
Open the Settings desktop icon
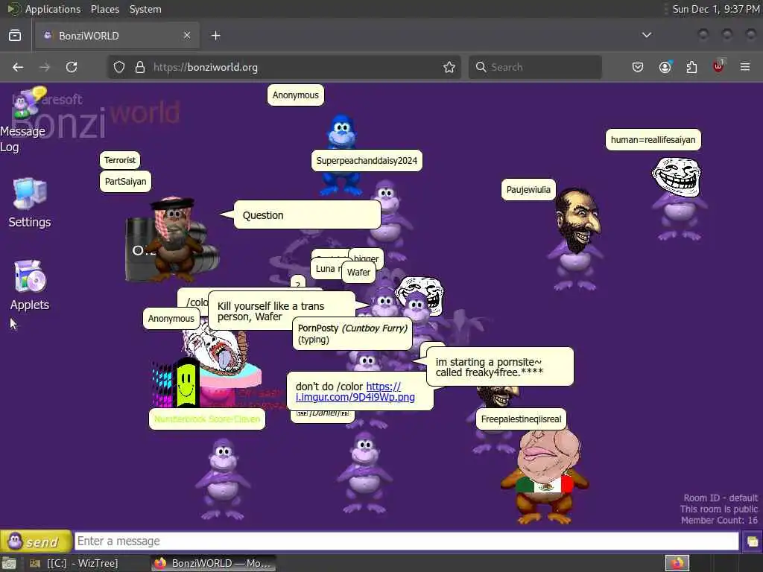pyautogui.click(x=30, y=203)
